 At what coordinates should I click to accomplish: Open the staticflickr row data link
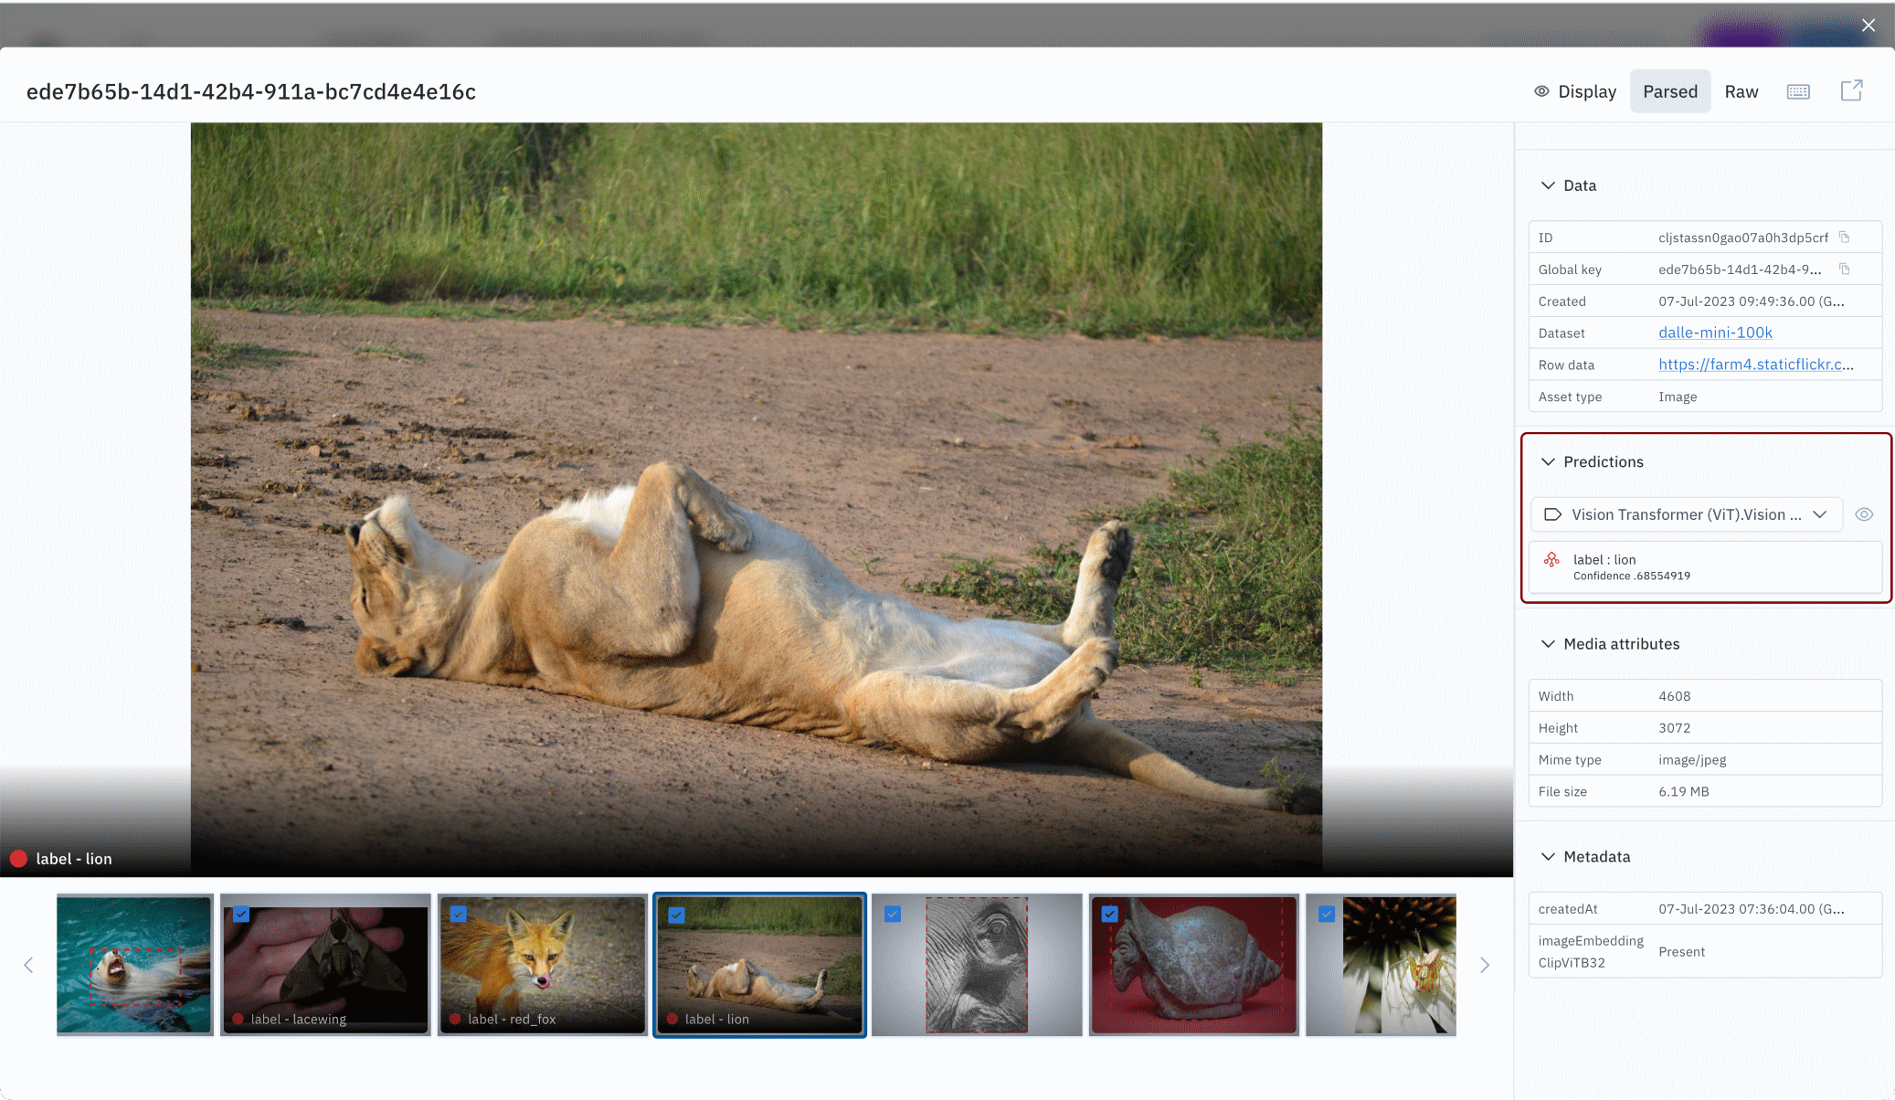tap(1755, 365)
